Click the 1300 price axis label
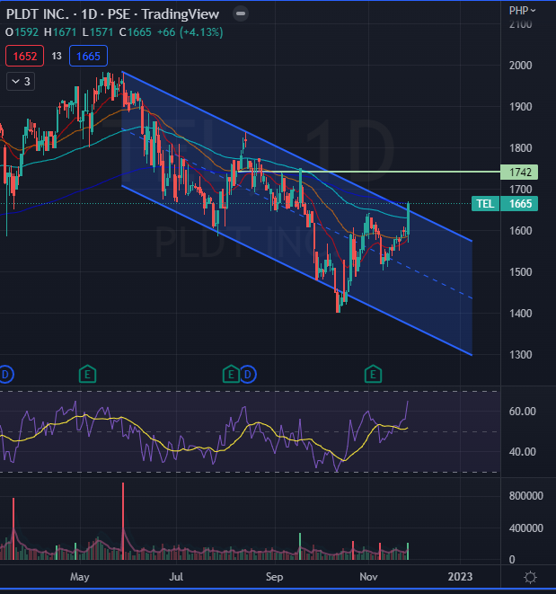 click(x=520, y=355)
